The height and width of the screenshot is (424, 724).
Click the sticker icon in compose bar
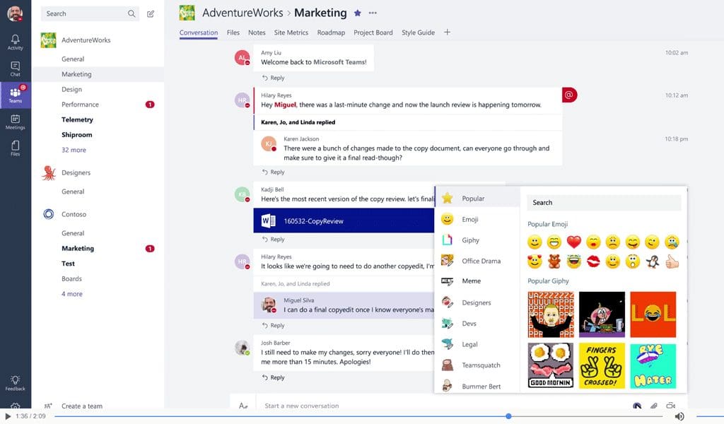click(x=637, y=406)
